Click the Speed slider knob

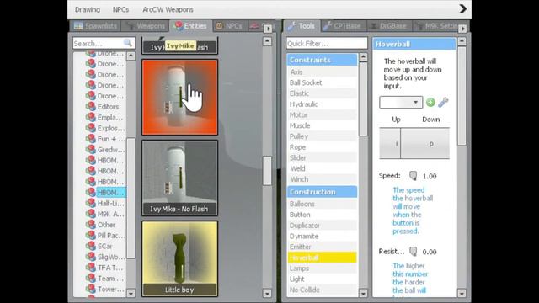click(414, 176)
